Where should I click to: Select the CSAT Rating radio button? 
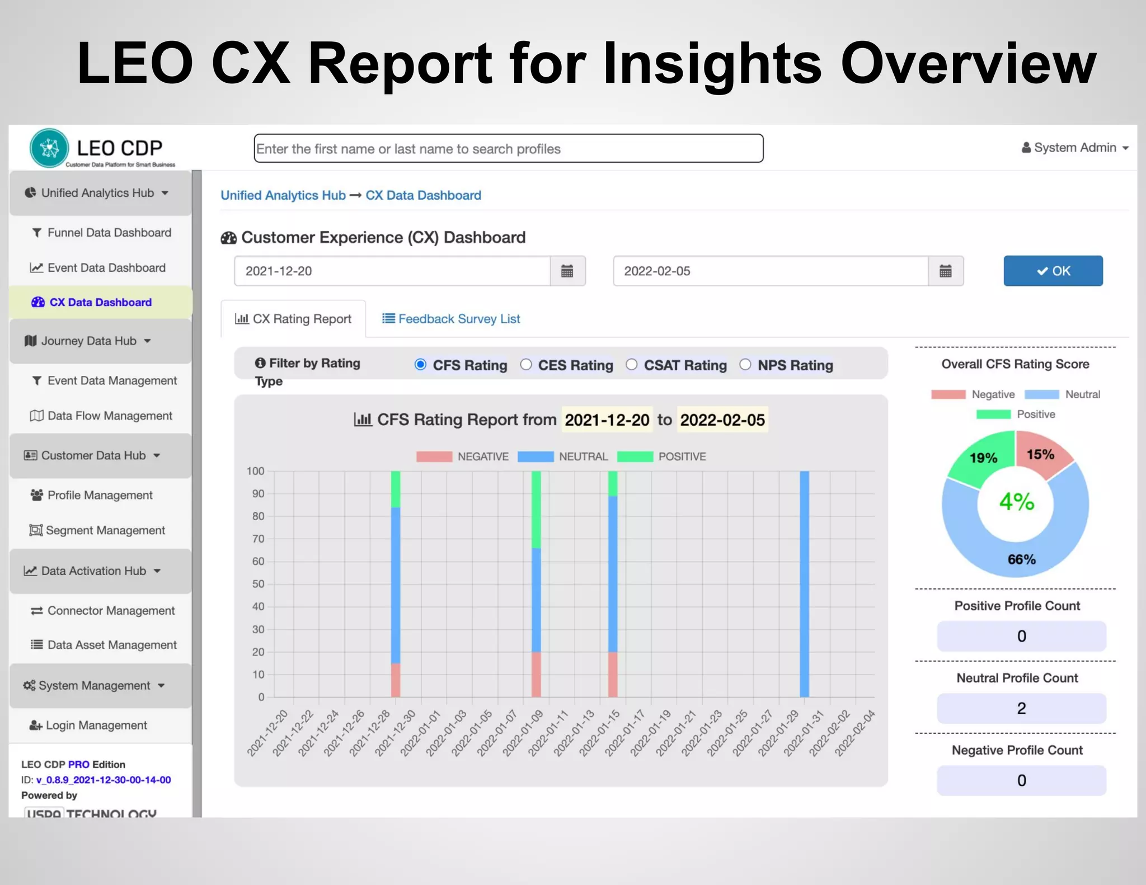tap(632, 365)
